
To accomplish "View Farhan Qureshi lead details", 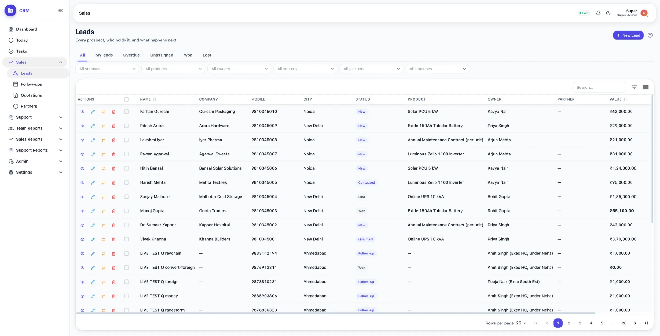I will [82, 112].
